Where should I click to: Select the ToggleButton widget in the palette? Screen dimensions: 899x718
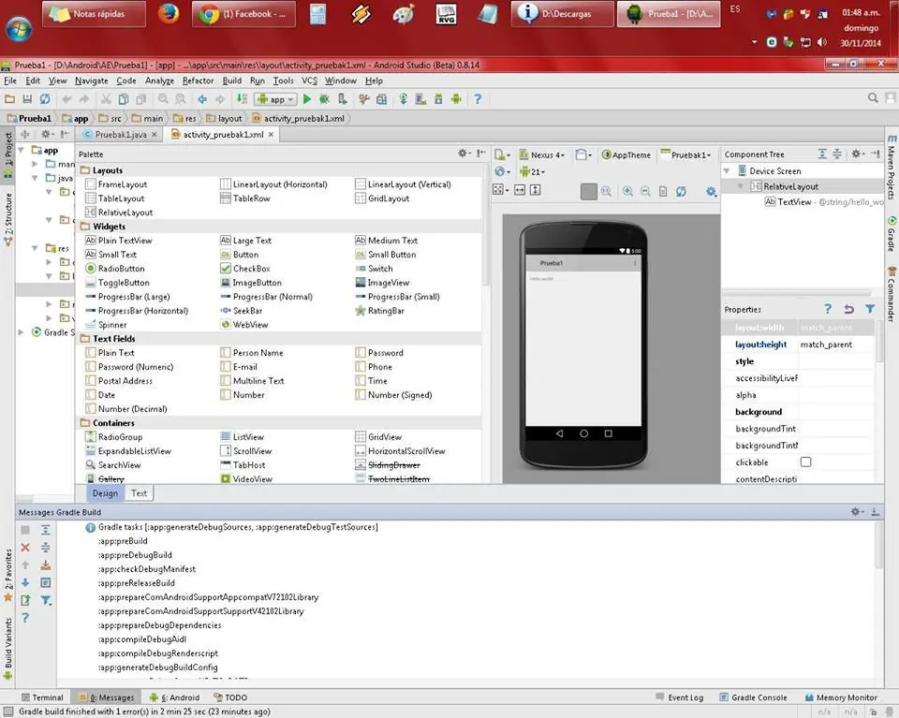coord(118,283)
